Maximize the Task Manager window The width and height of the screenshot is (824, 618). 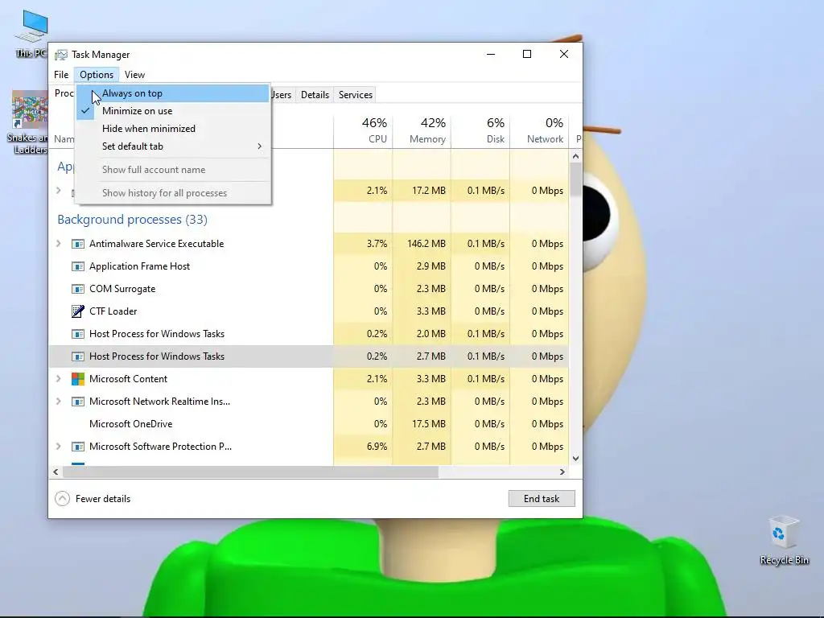pyautogui.click(x=527, y=54)
